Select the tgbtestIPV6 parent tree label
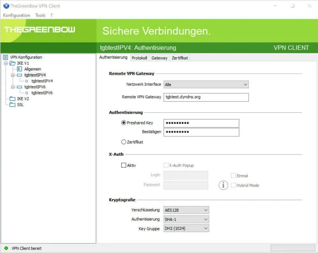318x253 pixels. click(35, 87)
